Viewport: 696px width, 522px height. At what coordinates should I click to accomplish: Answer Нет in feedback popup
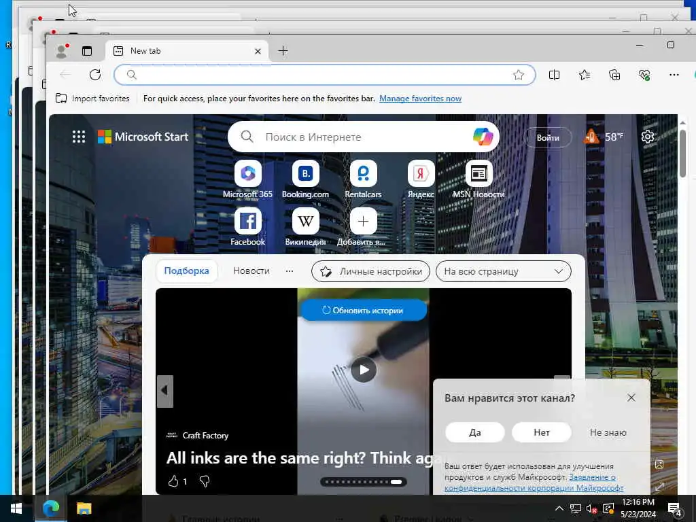point(542,432)
